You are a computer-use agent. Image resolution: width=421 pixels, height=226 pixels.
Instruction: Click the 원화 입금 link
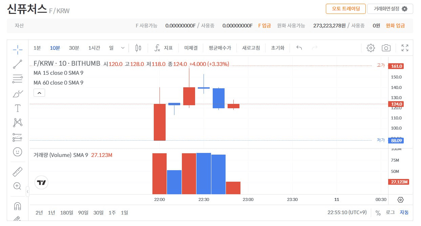click(x=395, y=25)
